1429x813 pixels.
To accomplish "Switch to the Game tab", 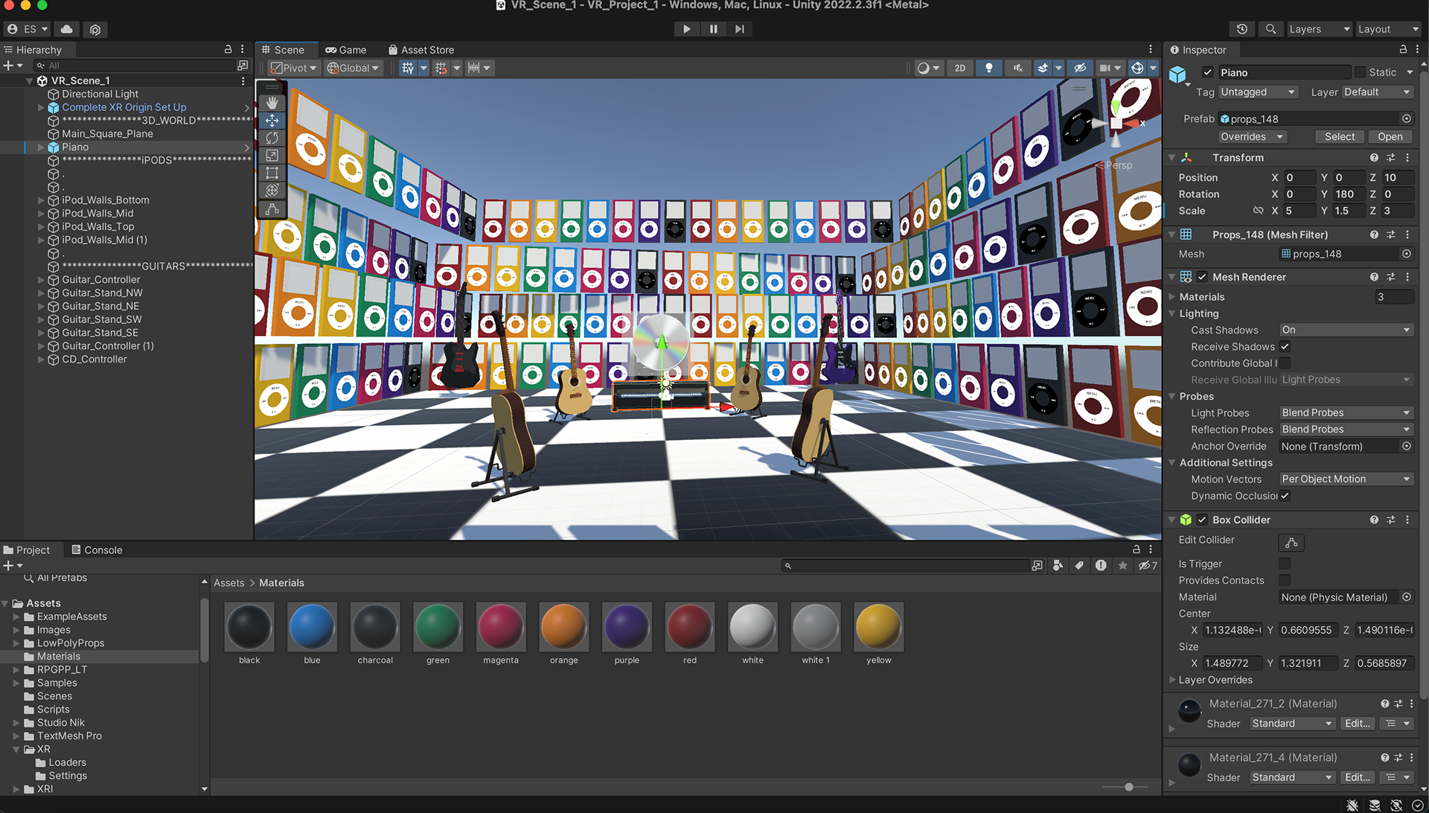I will tap(346, 50).
